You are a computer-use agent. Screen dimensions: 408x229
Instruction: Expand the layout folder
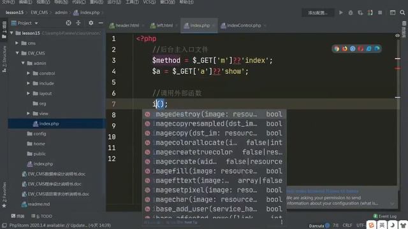pos(28,94)
